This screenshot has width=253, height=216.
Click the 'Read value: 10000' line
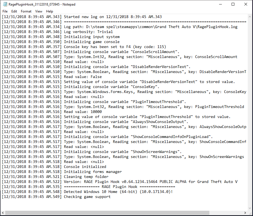click(52, 112)
